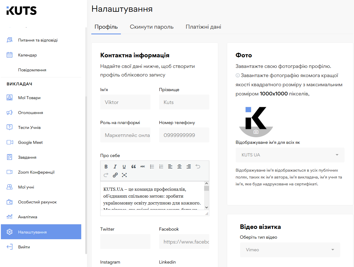
Task: Undo the last edit in the editor
Action: coord(198,166)
